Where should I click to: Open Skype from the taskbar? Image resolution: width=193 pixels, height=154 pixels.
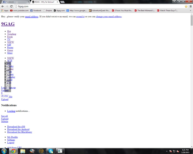coord(50,151)
